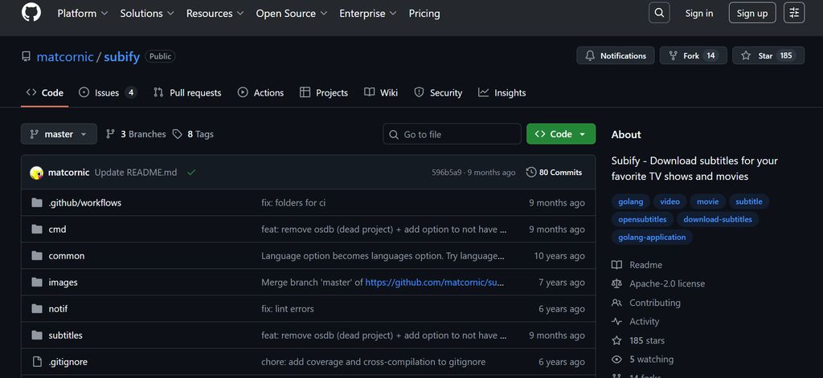Open the green Code dropdown button

[561, 134]
